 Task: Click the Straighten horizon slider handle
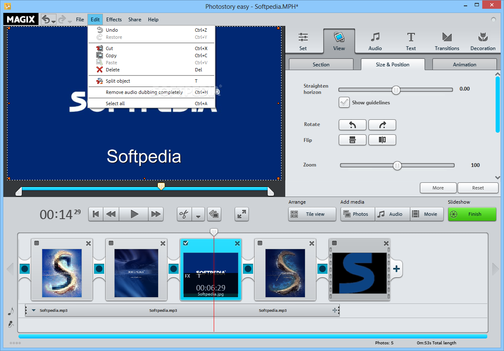tap(396, 90)
